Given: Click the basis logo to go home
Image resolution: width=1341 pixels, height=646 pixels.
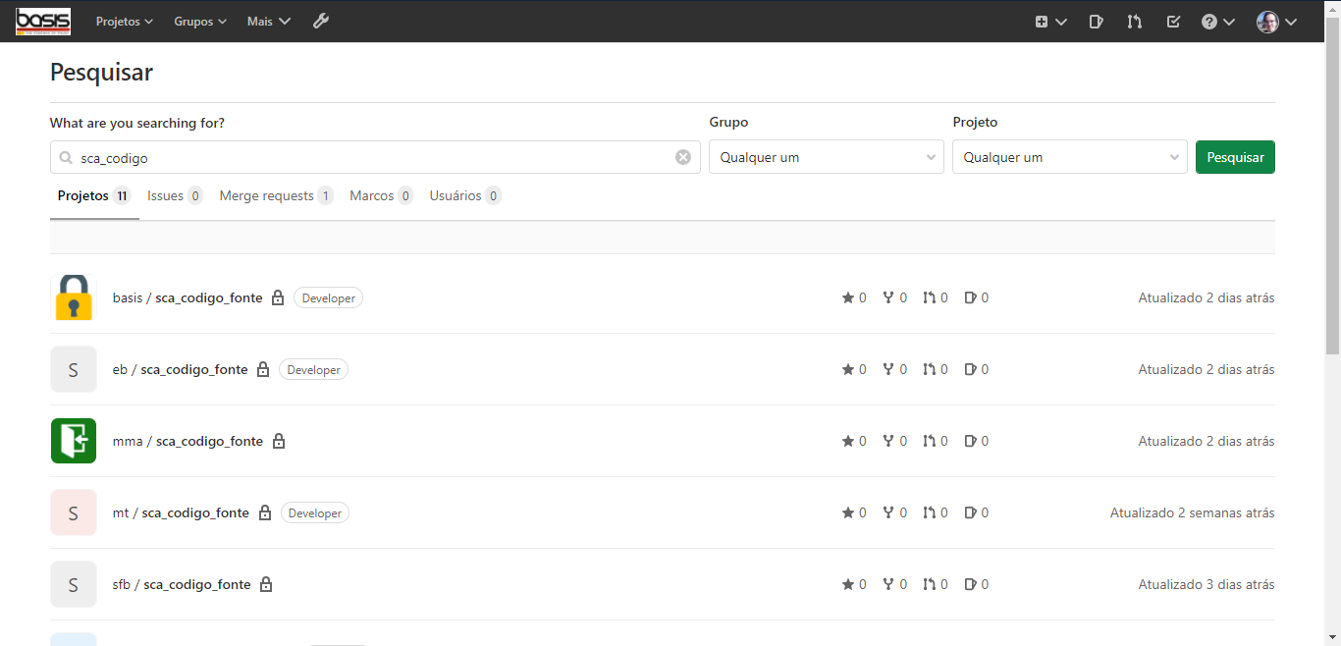Looking at the screenshot, I should pyautogui.click(x=43, y=21).
